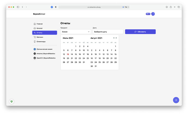Open the Олимпиады section
188x114 pixels.
41,42
